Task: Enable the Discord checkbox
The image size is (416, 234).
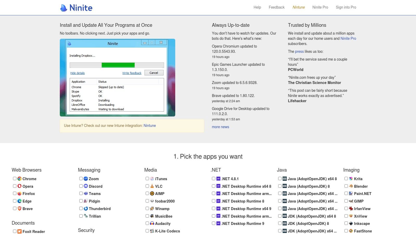Action: (81, 186)
